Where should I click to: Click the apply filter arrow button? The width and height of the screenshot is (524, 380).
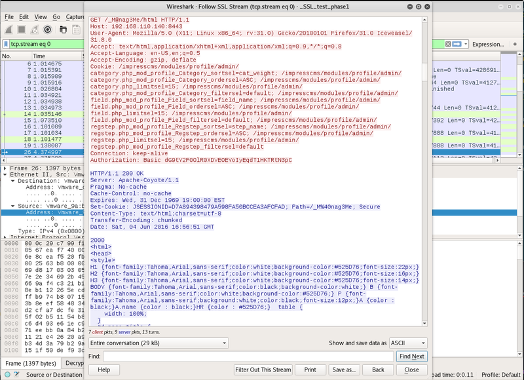coord(457,44)
